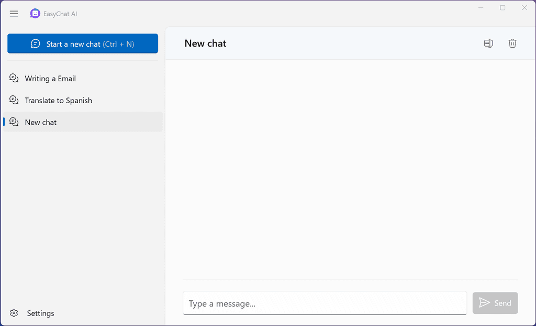Open Settings using the gear icon
536x326 pixels.
(x=15, y=313)
